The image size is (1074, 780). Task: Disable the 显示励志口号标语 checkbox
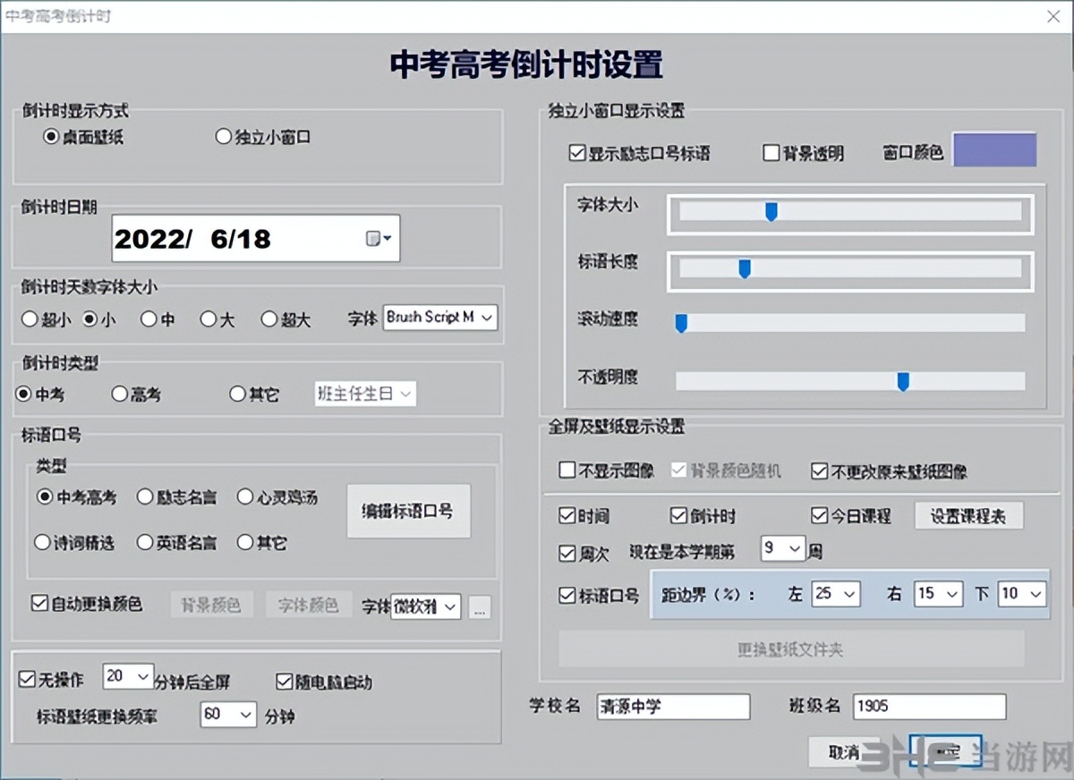[x=577, y=153]
